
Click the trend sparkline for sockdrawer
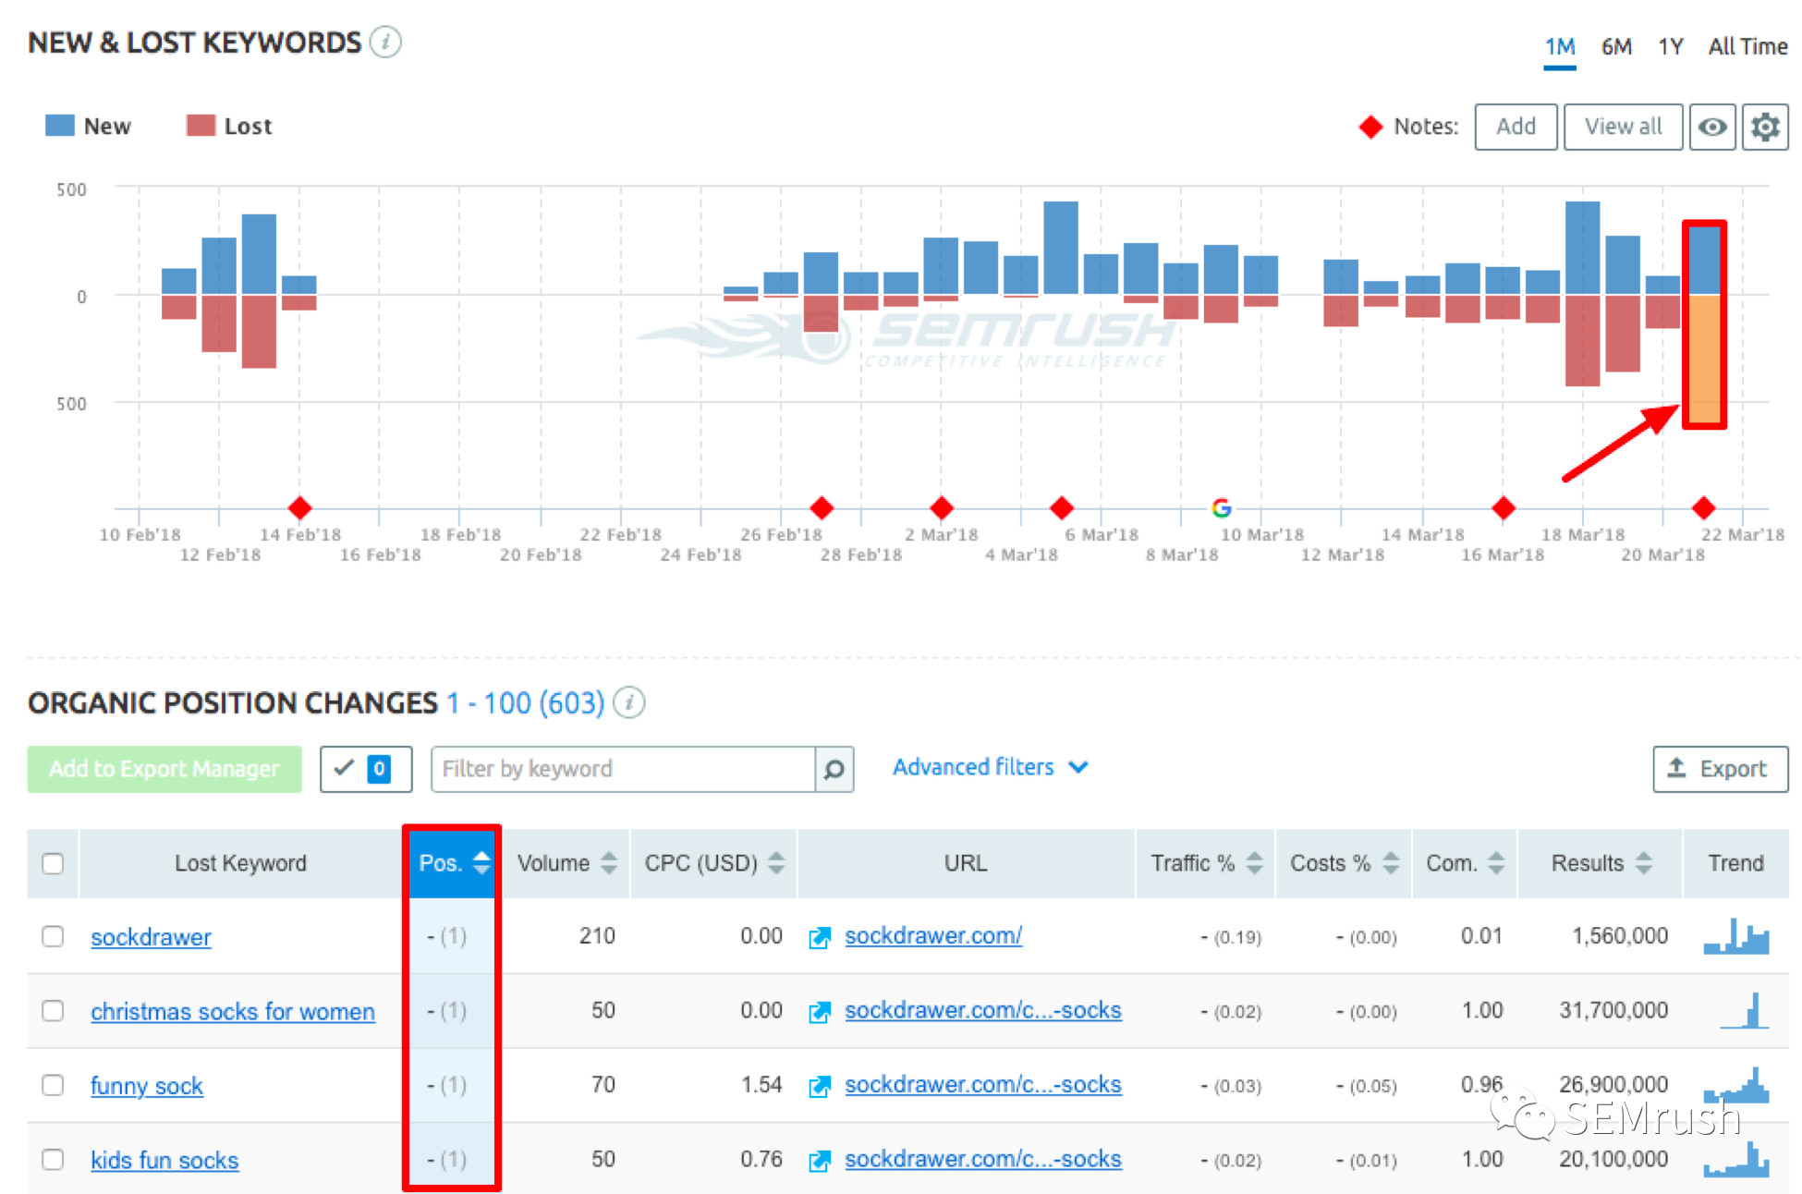click(1736, 936)
